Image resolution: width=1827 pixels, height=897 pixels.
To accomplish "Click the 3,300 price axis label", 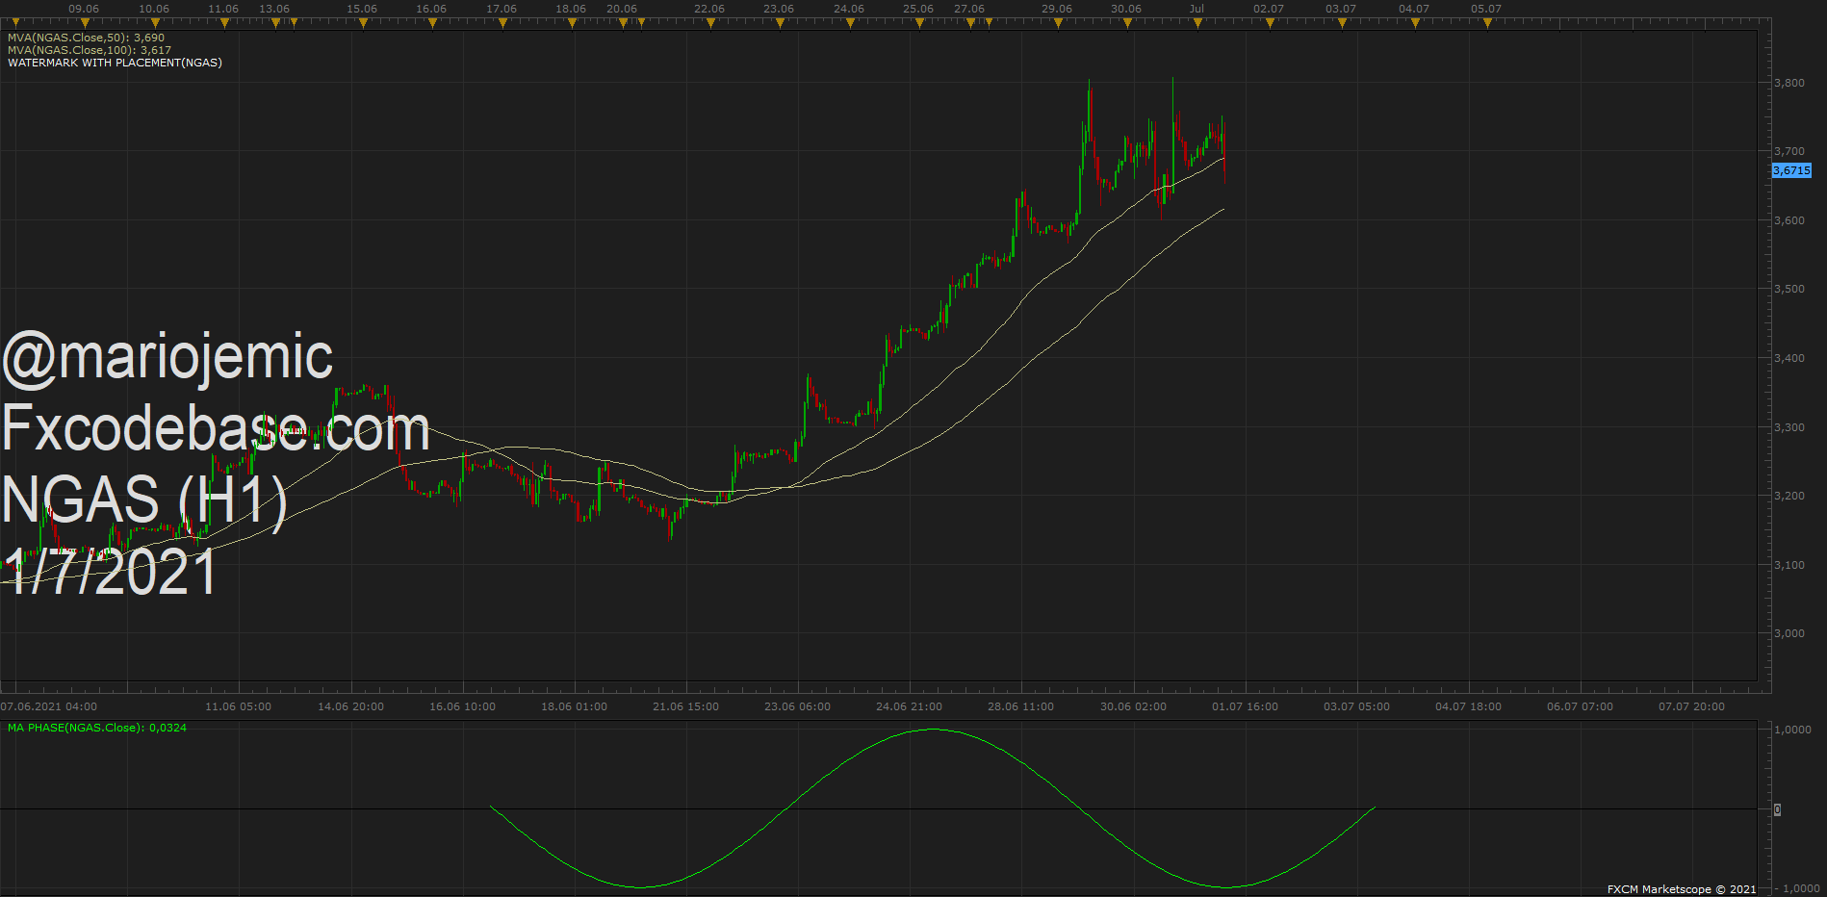I will (x=1789, y=427).
